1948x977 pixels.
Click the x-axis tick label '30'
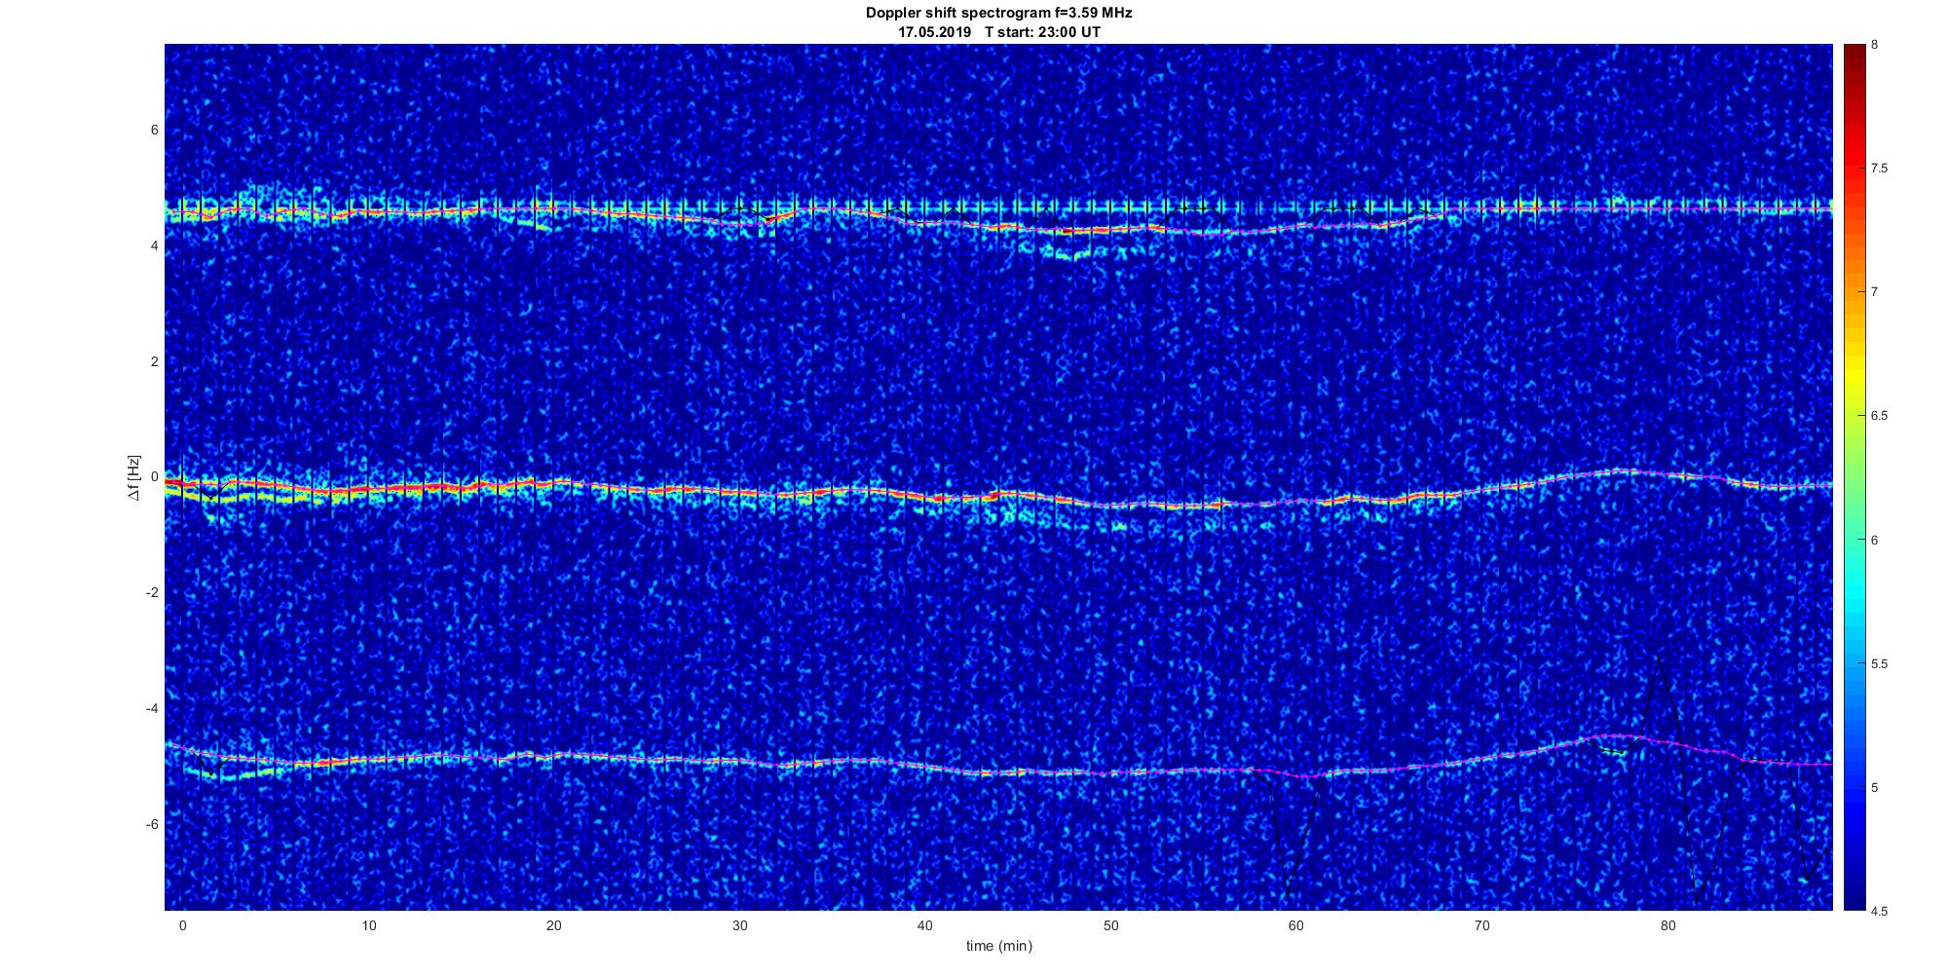click(x=739, y=925)
